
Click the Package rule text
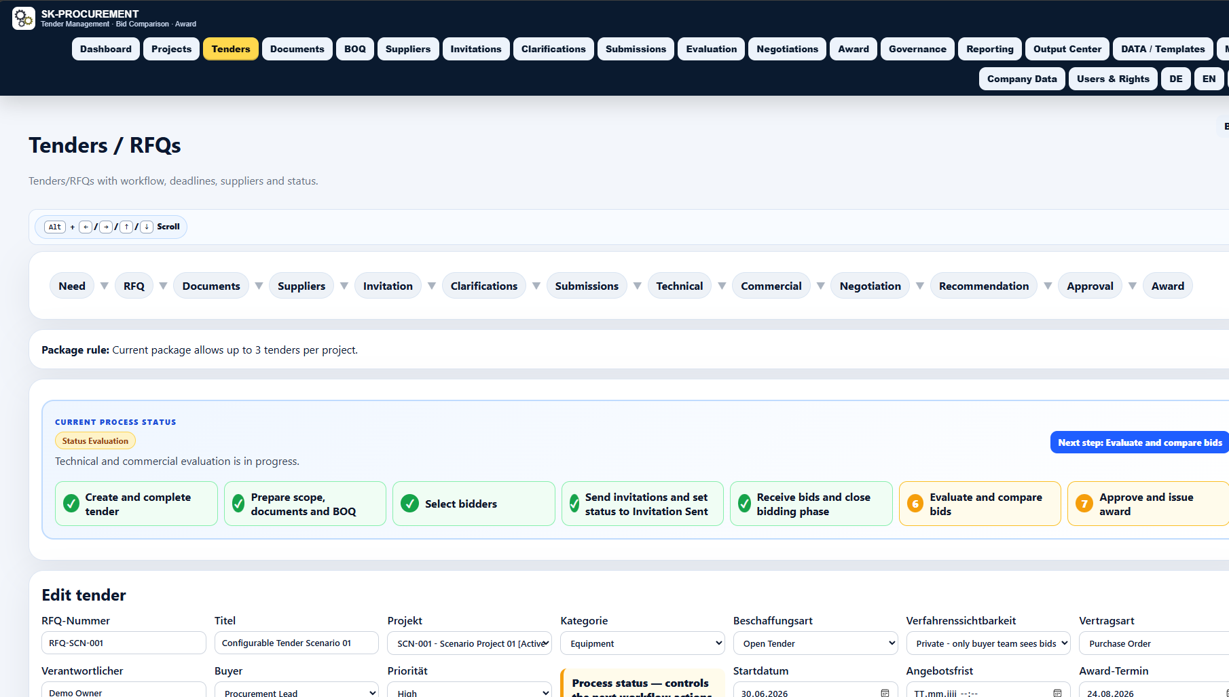(200, 350)
